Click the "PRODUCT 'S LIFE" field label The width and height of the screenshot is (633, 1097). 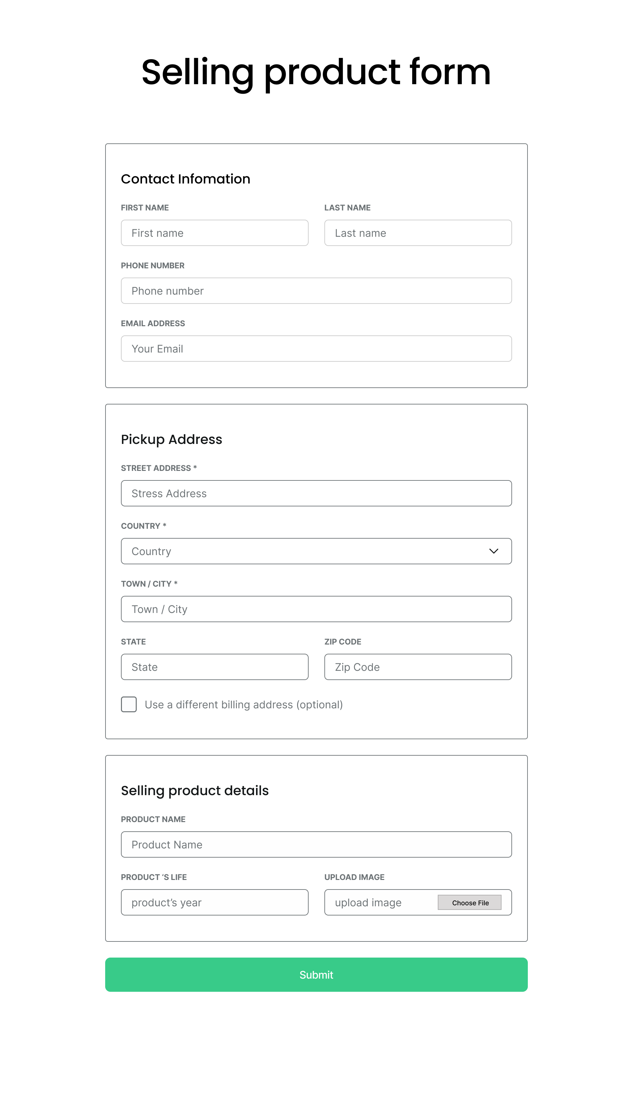(x=153, y=877)
